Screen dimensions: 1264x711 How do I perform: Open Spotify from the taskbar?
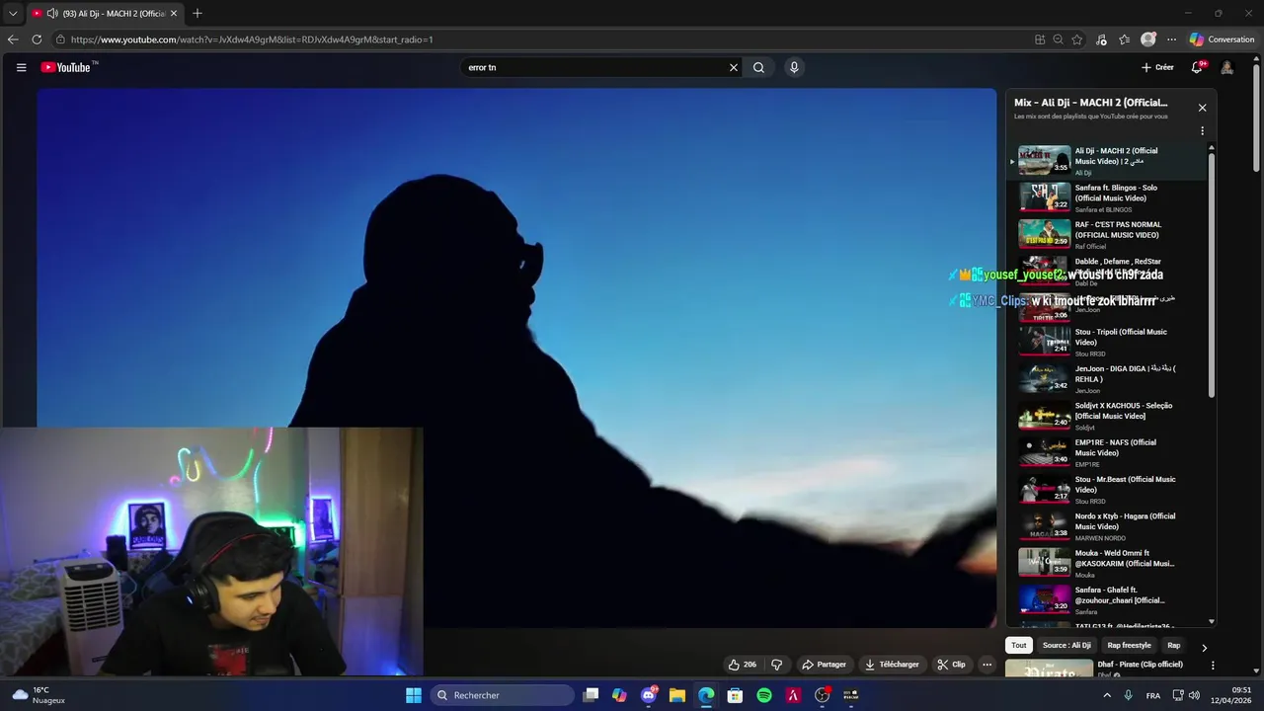764,695
